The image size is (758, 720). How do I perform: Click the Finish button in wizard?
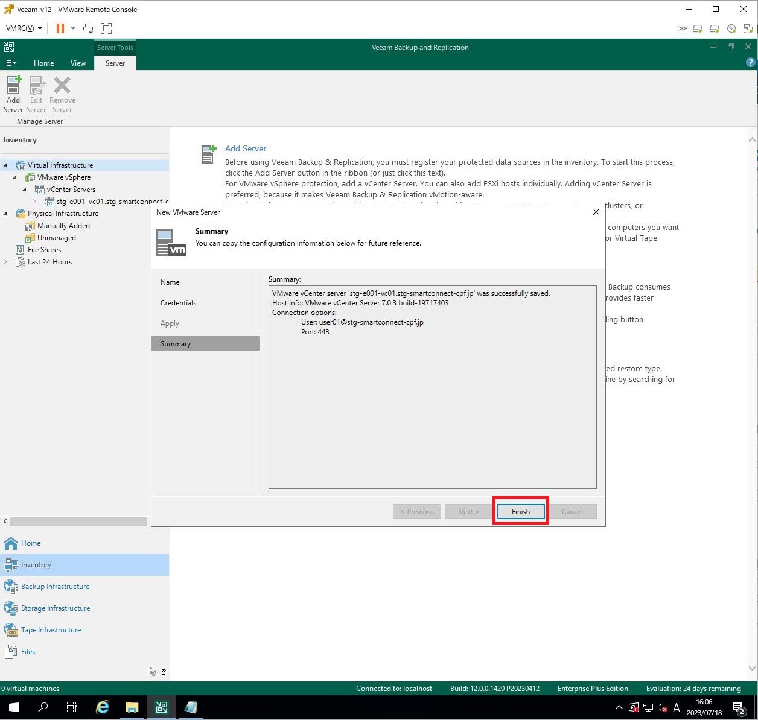click(x=521, y=511)
